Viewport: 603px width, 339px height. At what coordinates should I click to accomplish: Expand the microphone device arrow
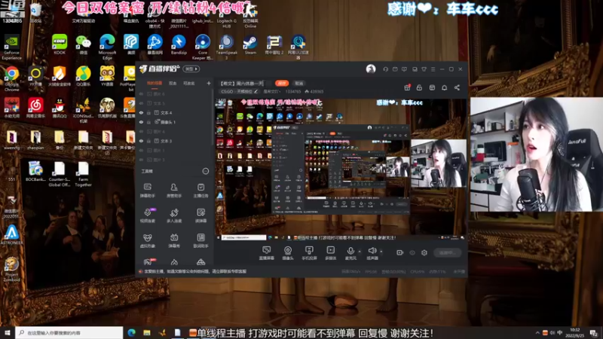[x=360, y=252]
